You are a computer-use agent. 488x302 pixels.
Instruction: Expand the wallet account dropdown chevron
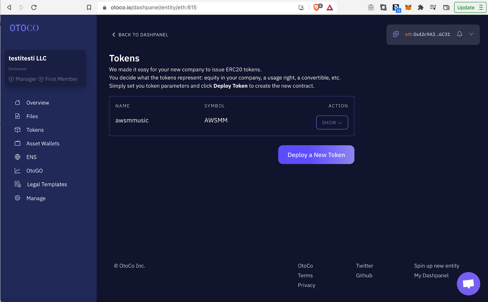[x=471, y=34]
